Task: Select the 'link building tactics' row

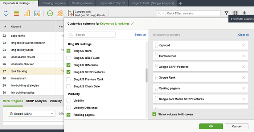Action: tap(32, 92)
